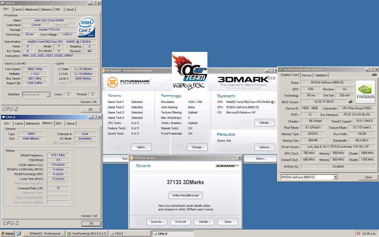Click the Internet Explorer quick launch icon
This screenshot has width=379, height=237.
point(19,233)
